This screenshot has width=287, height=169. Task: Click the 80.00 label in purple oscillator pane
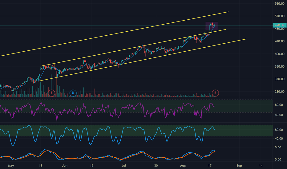pyautogui.click(x=279, y=105)
